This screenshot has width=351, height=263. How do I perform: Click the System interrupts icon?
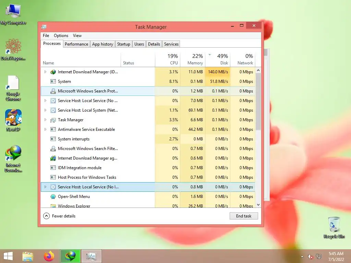[53, 139]
